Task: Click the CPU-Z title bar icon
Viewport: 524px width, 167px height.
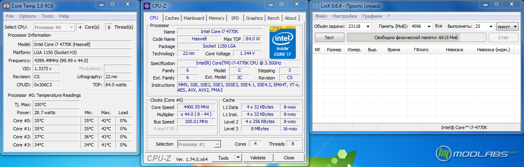Action: pyautogui.click(x=147, y=6)
